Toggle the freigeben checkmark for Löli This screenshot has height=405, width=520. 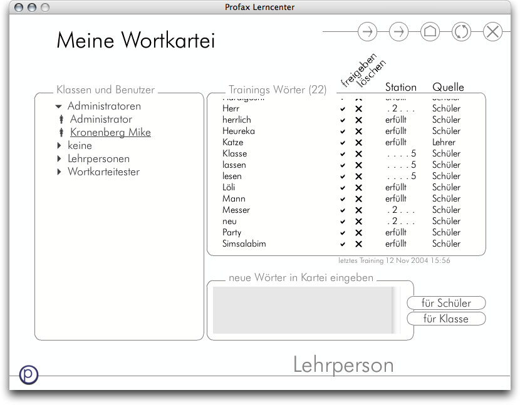coord(343,188)
